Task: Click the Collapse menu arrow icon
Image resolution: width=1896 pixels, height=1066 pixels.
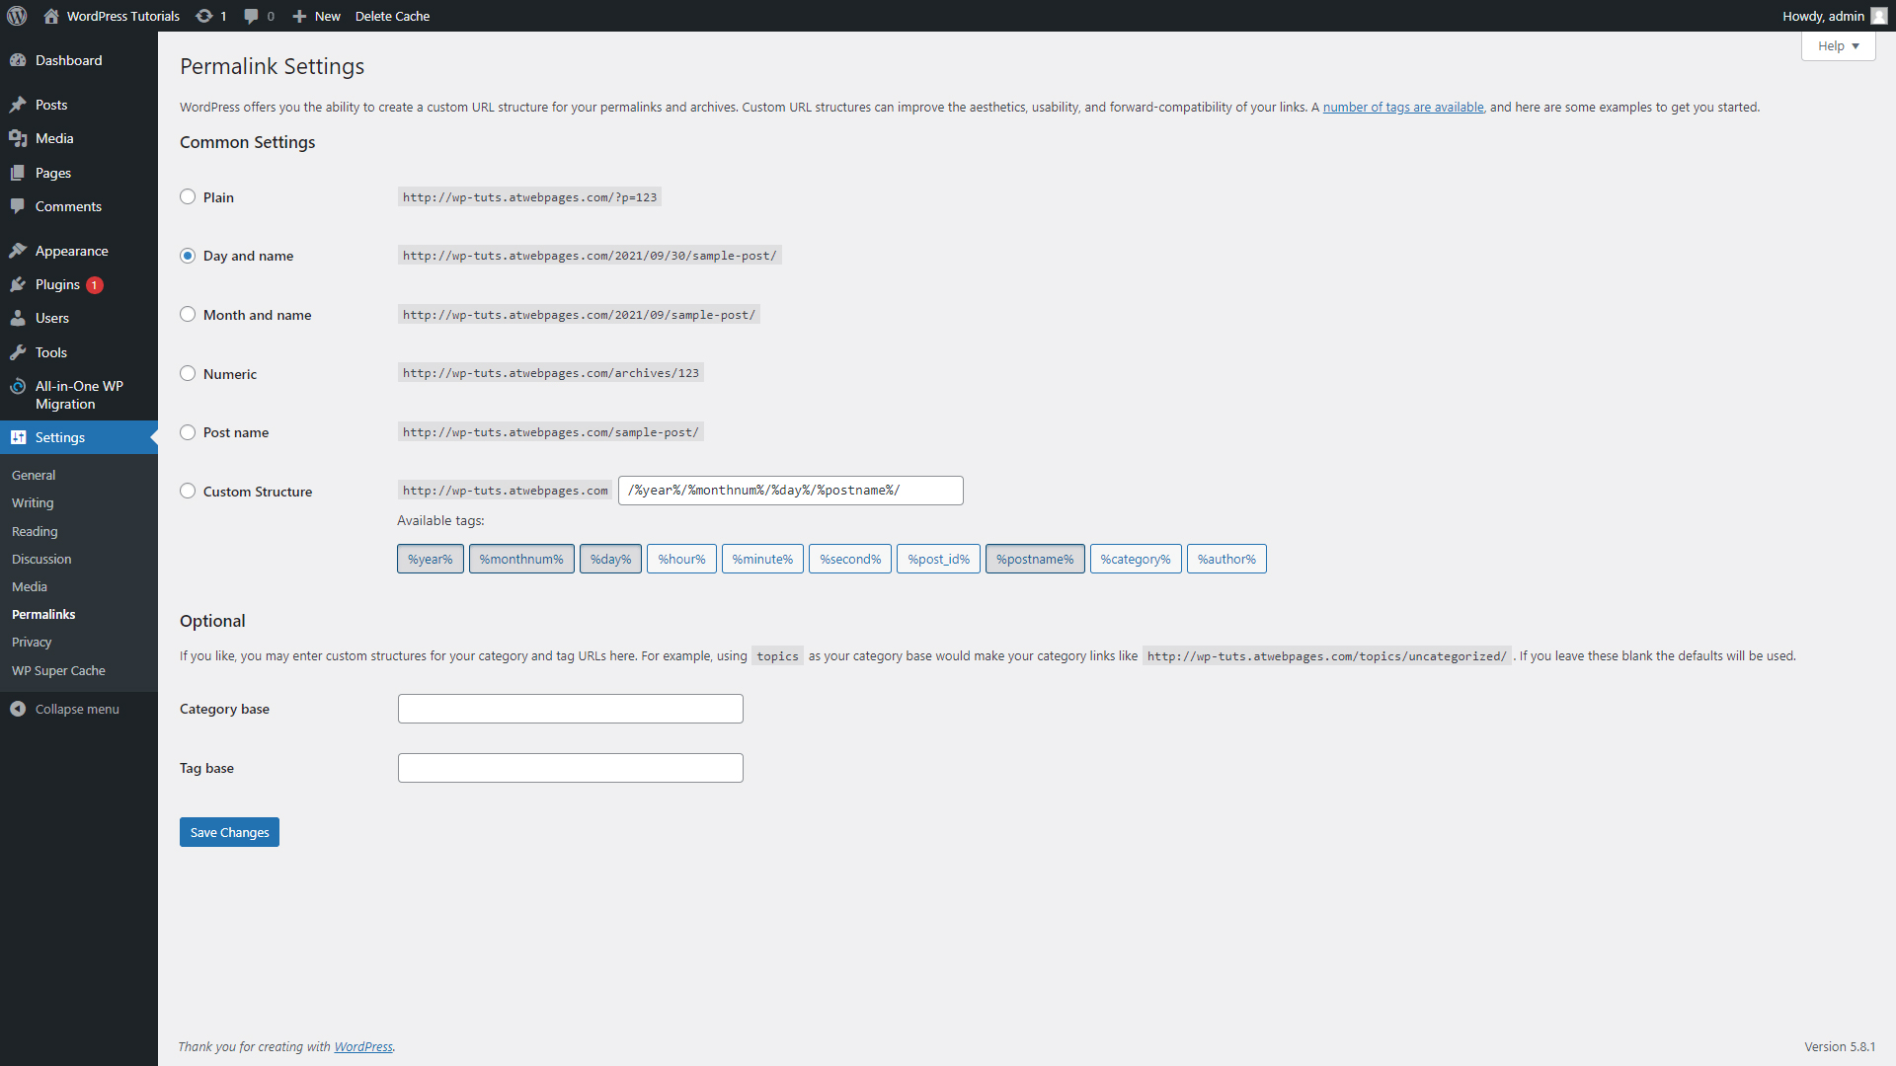Action: (x=18, y=709)
